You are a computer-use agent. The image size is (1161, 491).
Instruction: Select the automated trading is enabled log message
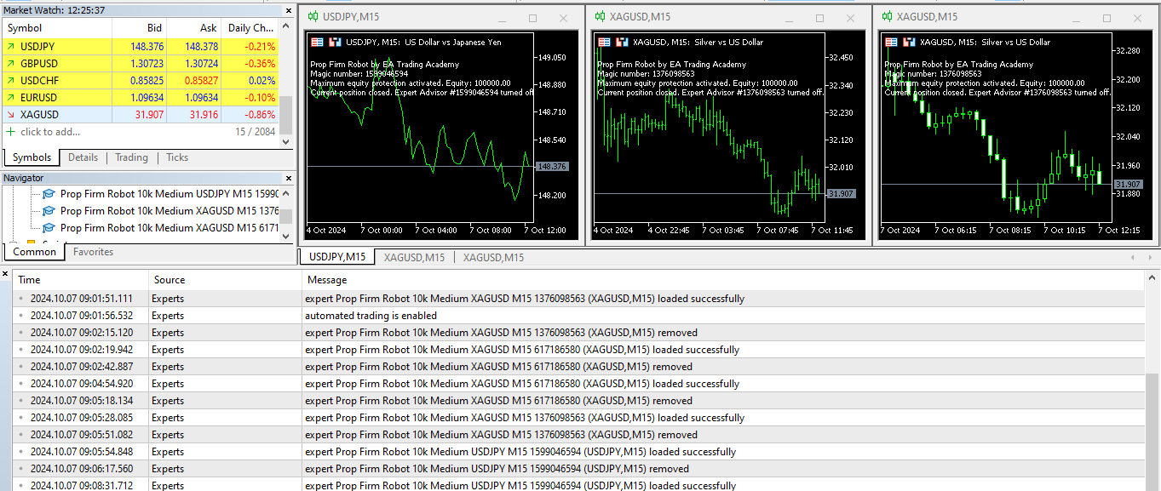click(x=371, y=316)
